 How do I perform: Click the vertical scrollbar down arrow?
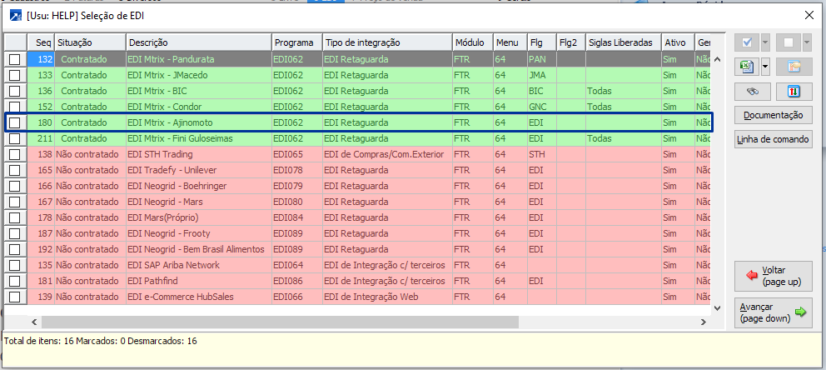click(717, 307)
